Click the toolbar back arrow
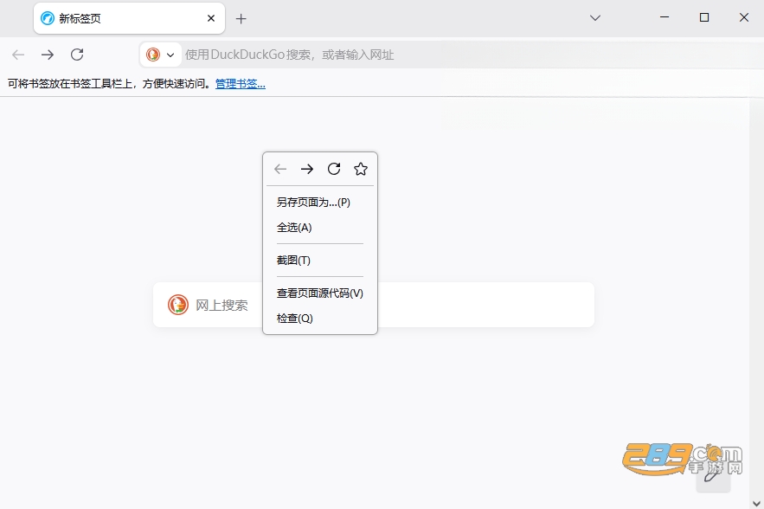The height and width of the screenshot is (509, 764). [18, 55]
